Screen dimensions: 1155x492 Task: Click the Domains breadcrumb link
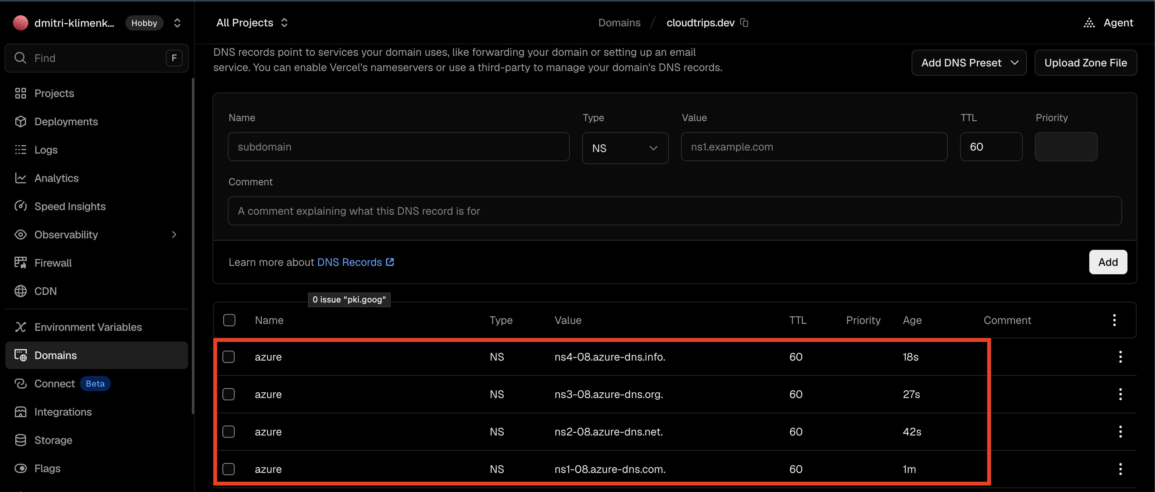point(619,23)
